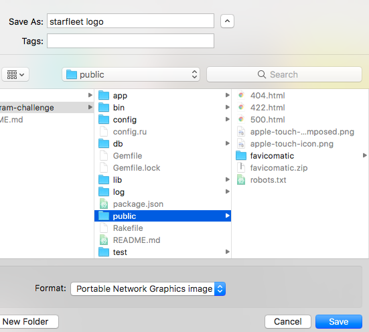Expand the favicomatic folder arrow

tap(364, 155)
